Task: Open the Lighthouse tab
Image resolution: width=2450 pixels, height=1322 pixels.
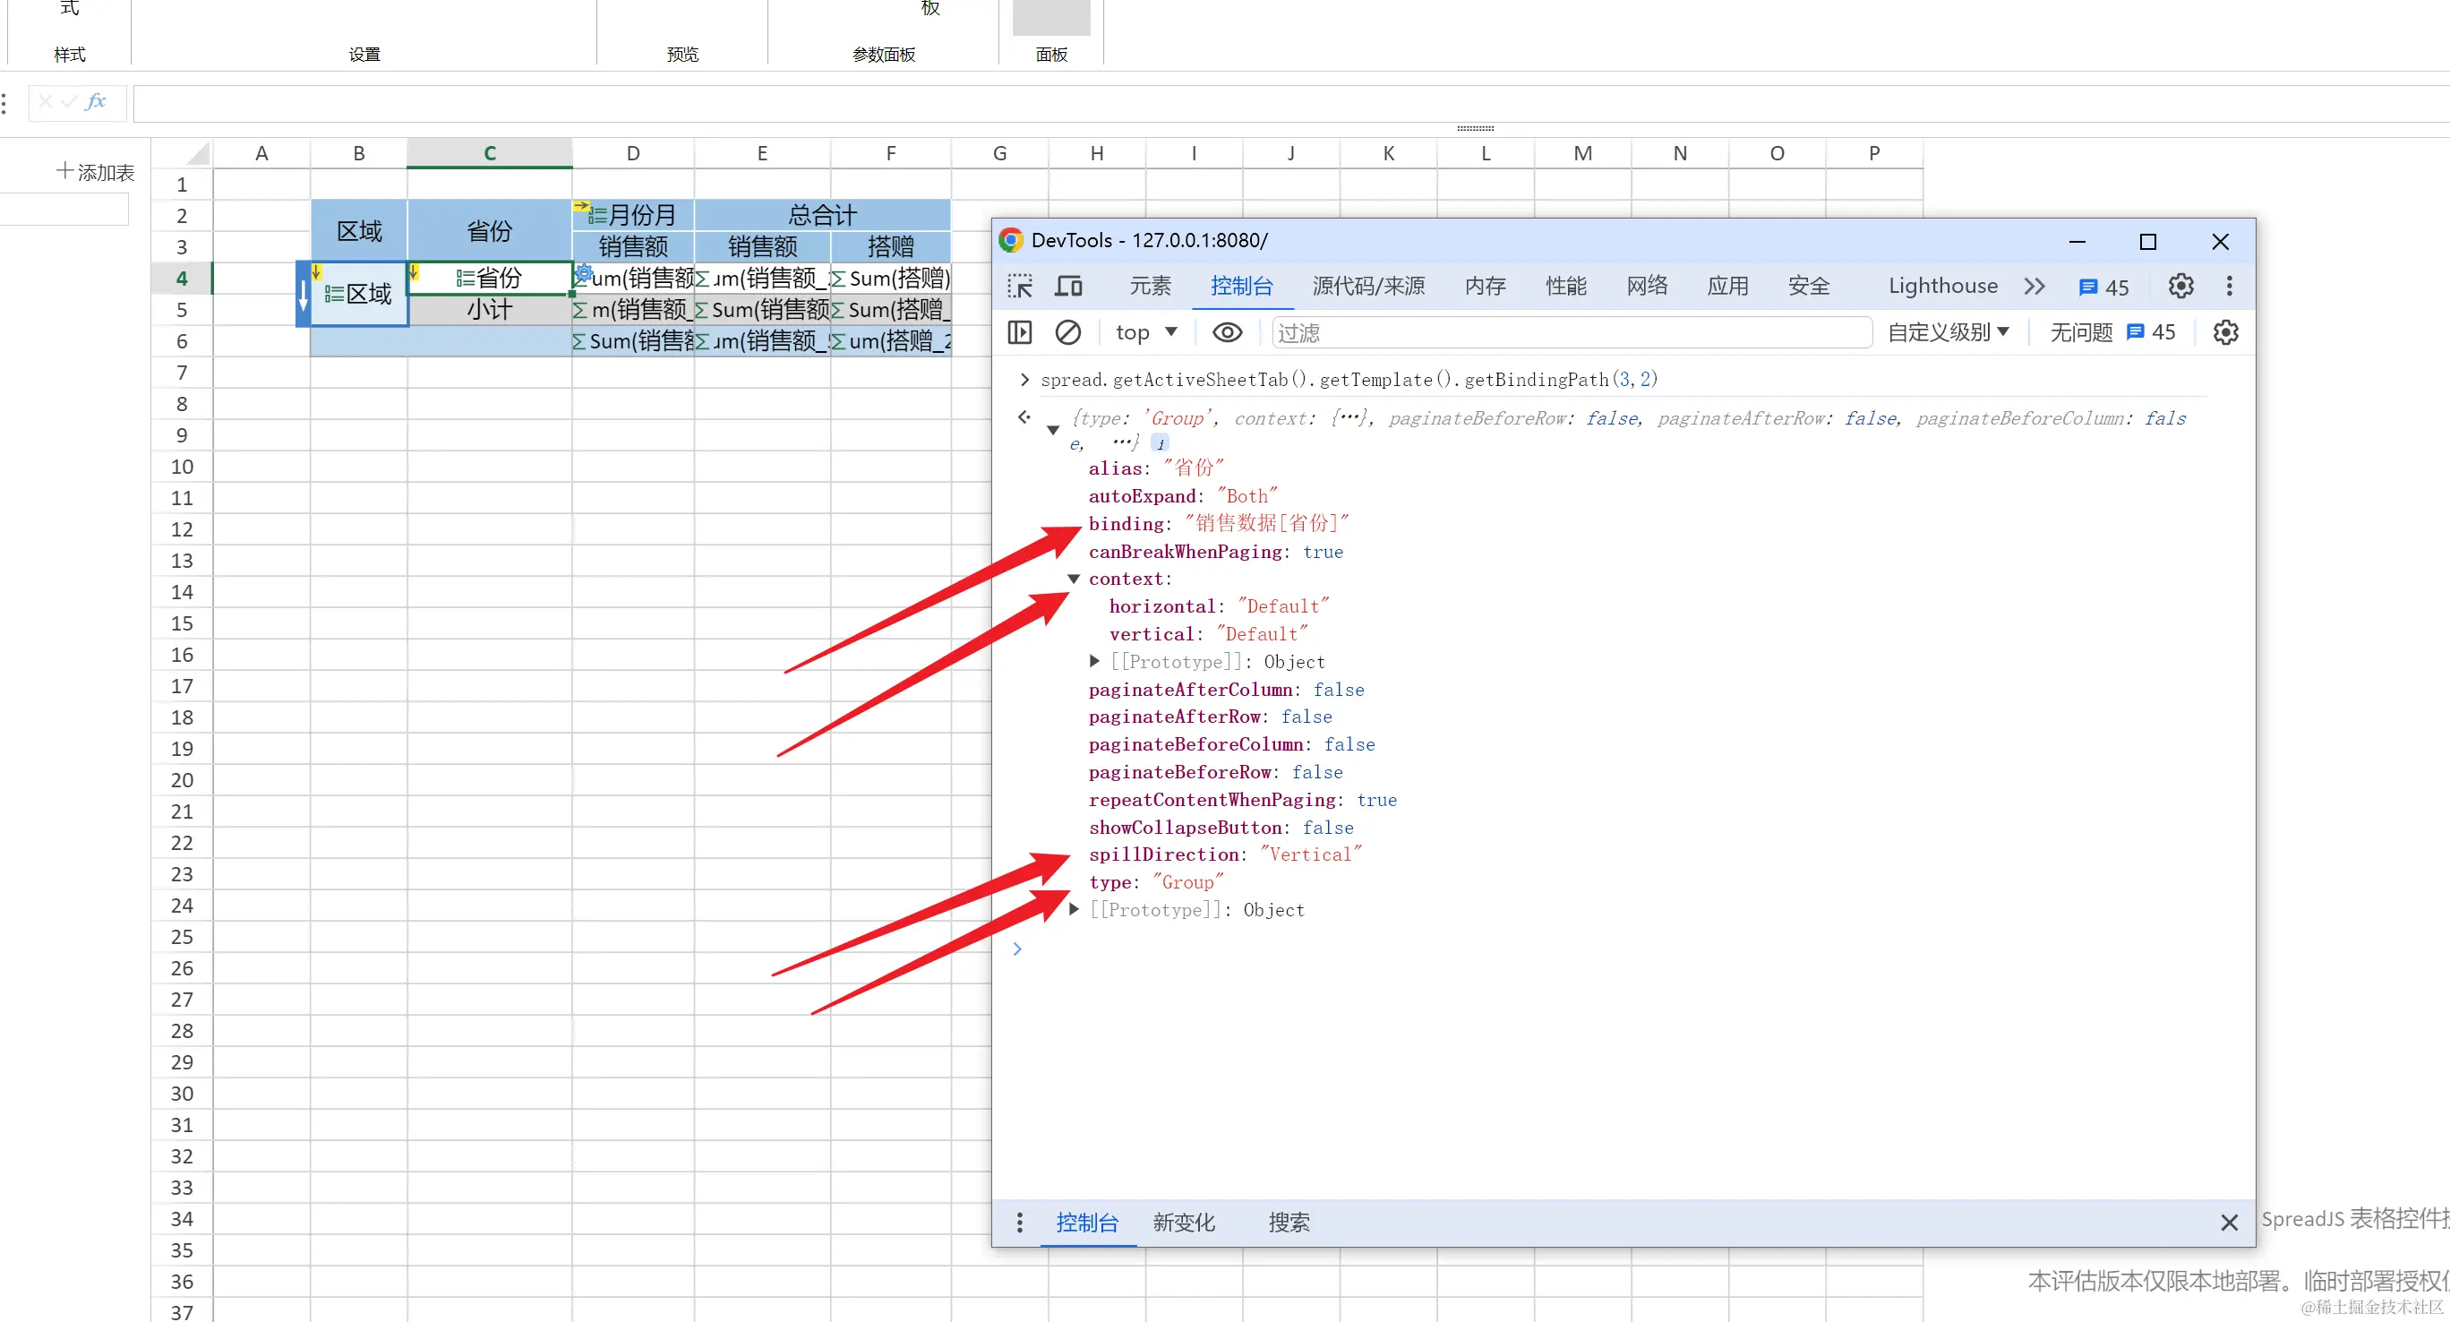Action: pyautogui.click(x=1942, y=287)
